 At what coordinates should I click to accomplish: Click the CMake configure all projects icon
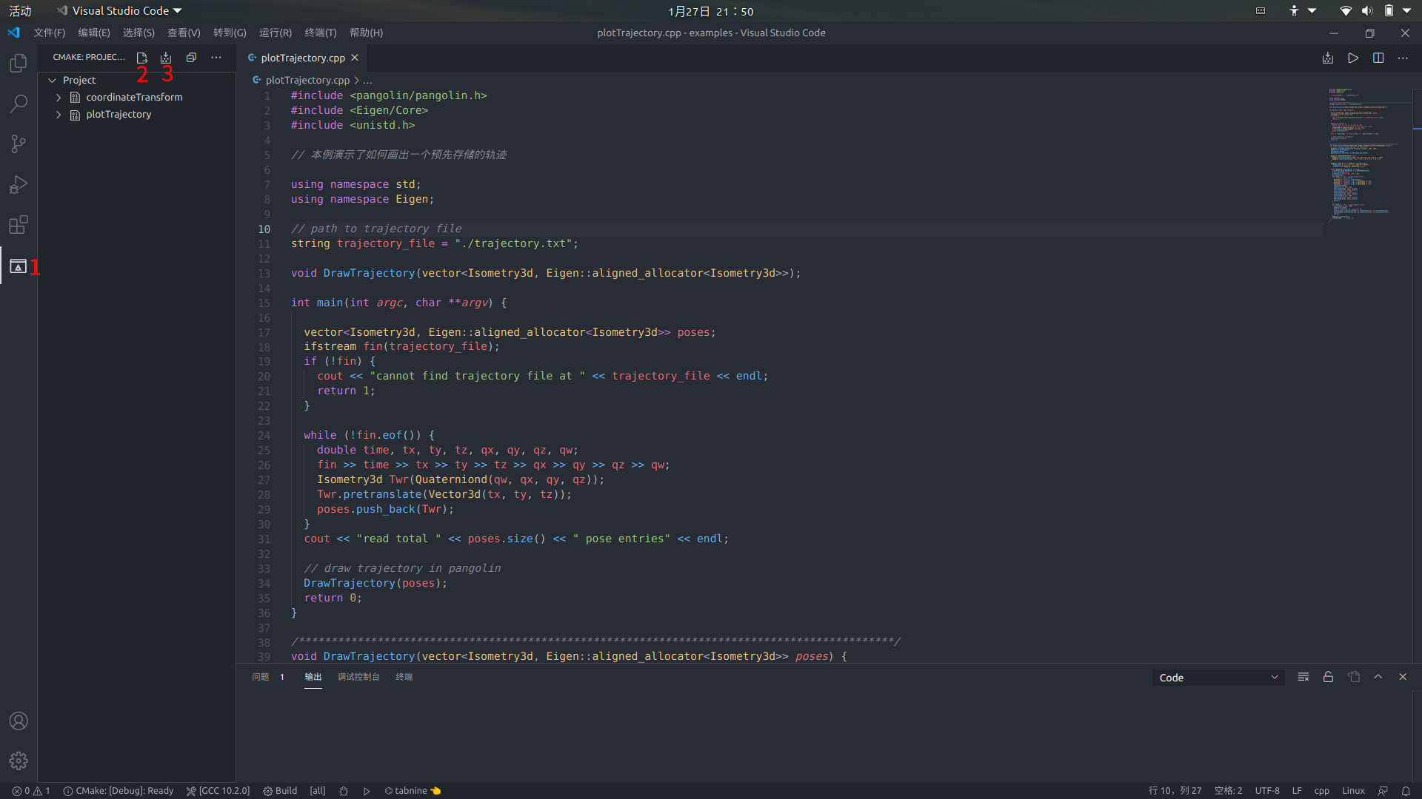point(142,58)
